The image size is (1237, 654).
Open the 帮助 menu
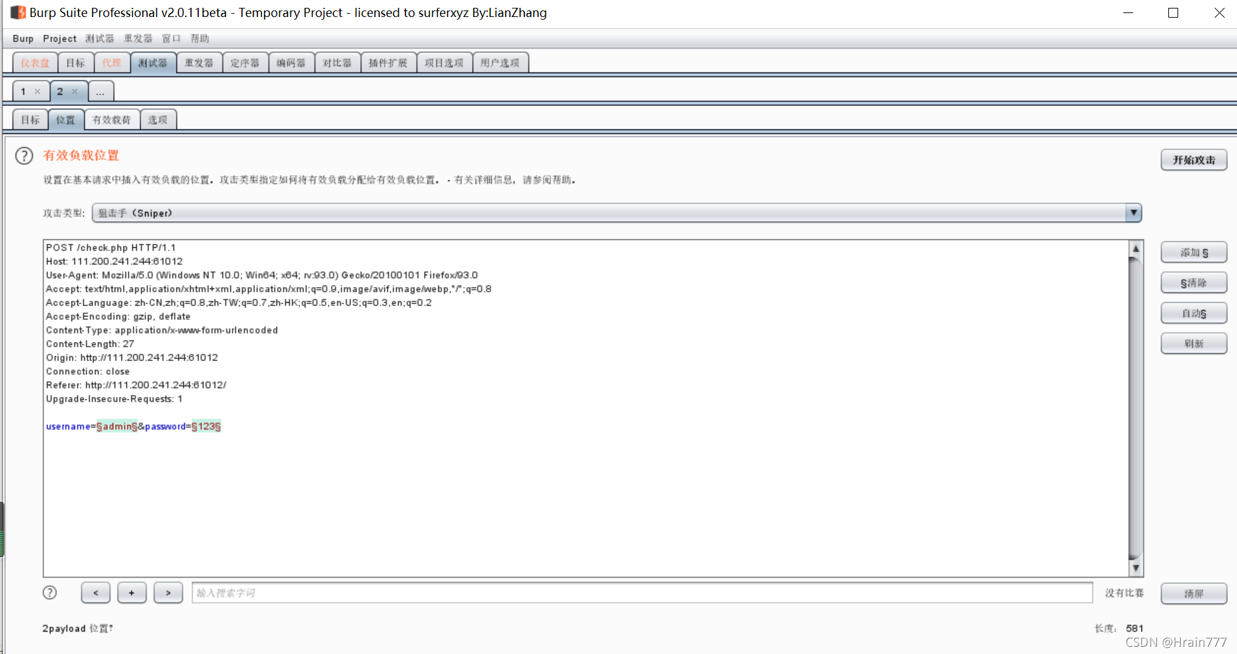pos(200,39)
